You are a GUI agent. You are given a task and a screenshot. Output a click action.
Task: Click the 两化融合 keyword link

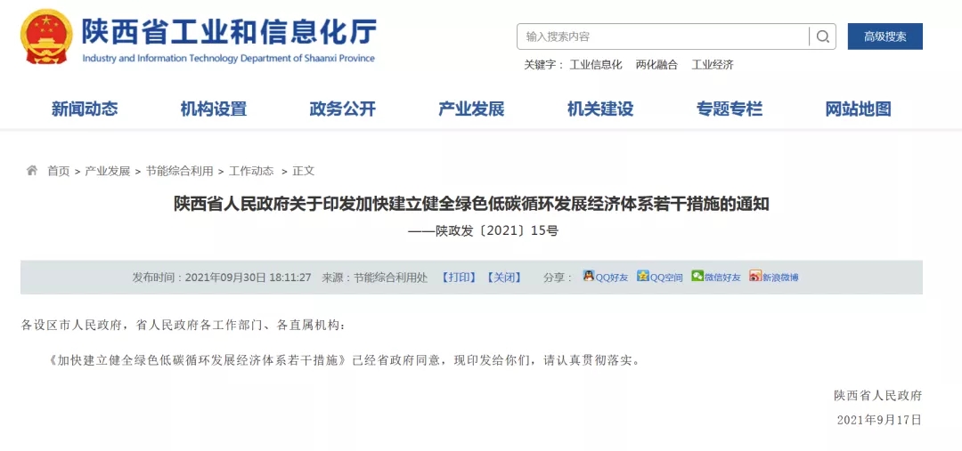[656, 65]
